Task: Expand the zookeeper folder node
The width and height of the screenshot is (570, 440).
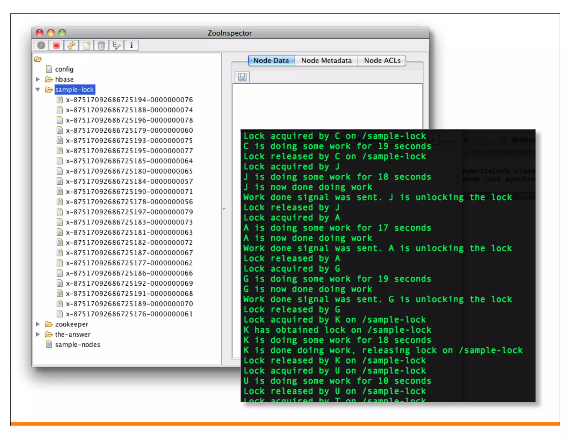Action: 38,324
